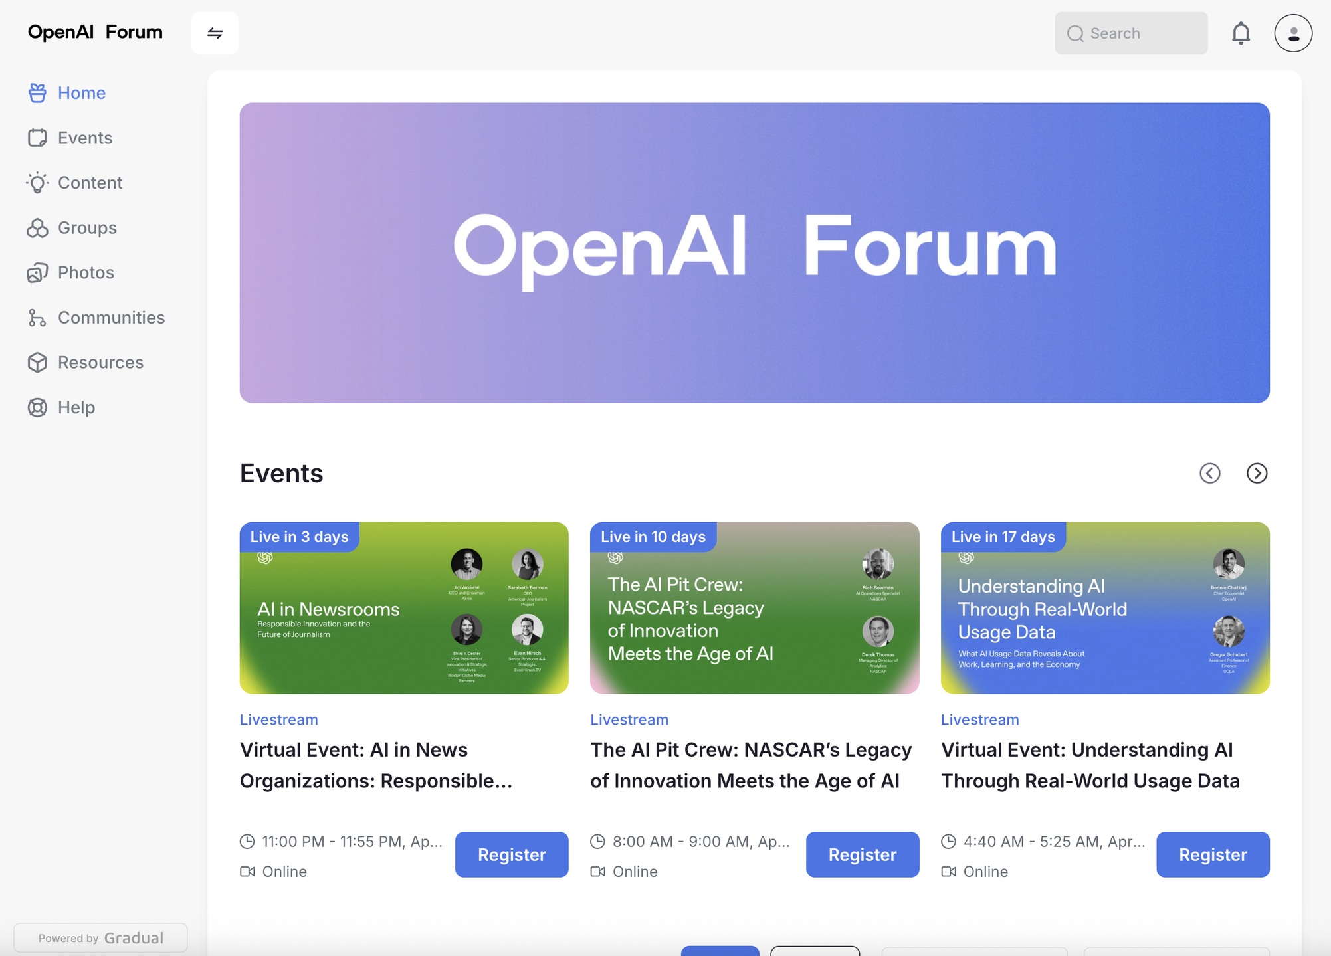
Task: Click Online text under Usage Data event
Action: point(985,872)
